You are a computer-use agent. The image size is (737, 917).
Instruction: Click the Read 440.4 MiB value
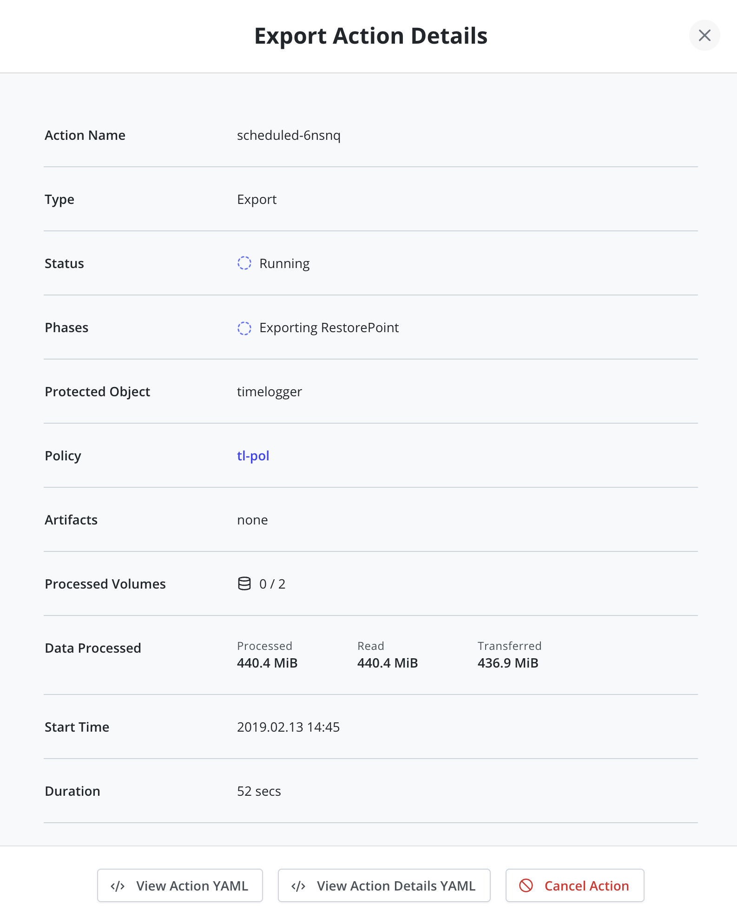(388, 663)
